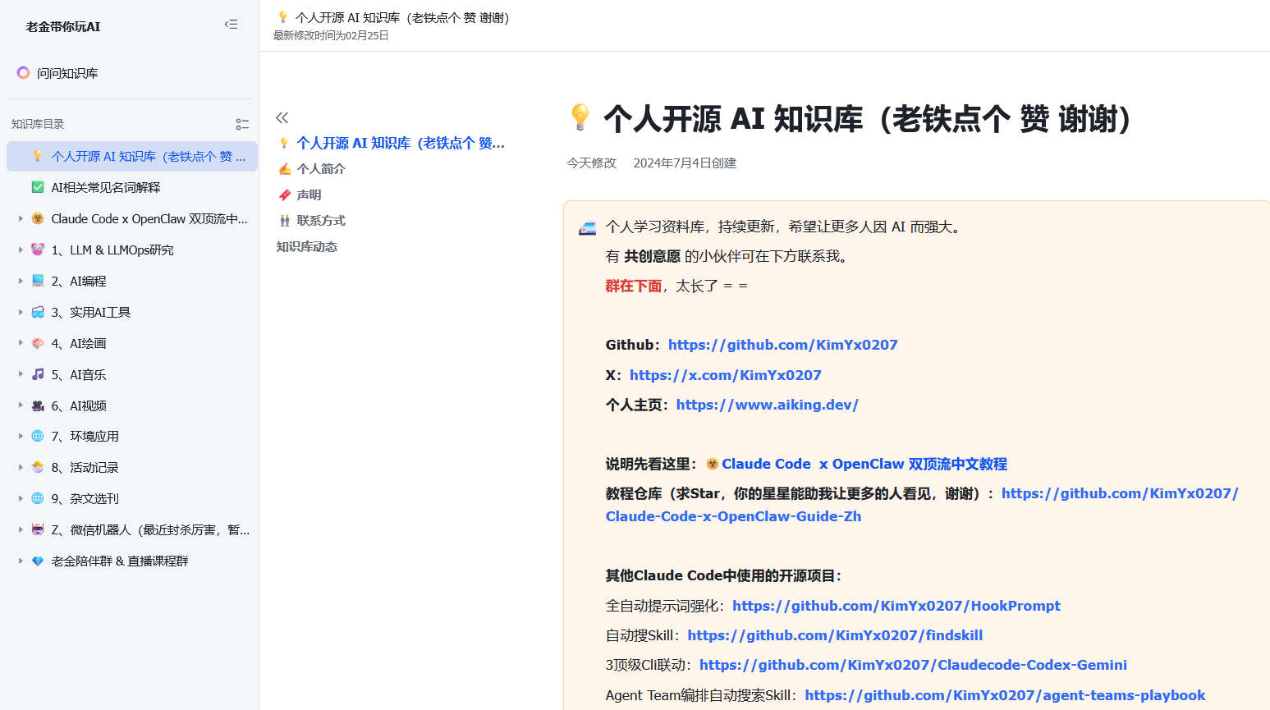Image resolution: width=1270 pixels, height=710 pixels.
Task: Click the 今天修改 text under the title
Action: point(591,163)
